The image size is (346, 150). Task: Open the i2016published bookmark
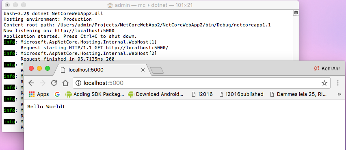[241, 94]
